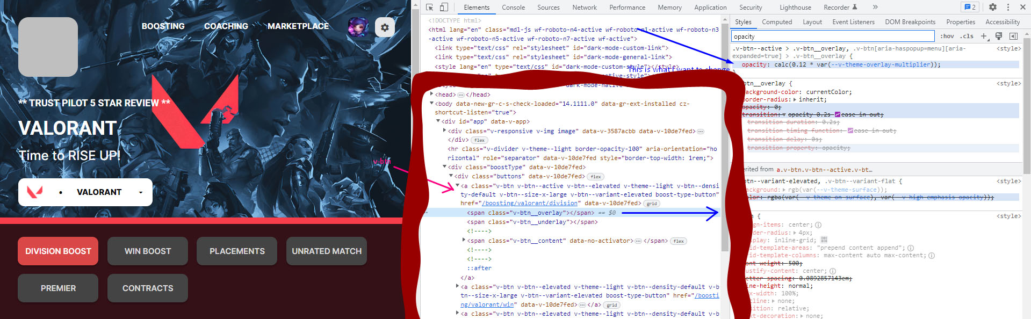The width and height of the screenshot is (1031, 319).
Task: Open the easing editor for transition-timing-function
Action: pos(850,130)
